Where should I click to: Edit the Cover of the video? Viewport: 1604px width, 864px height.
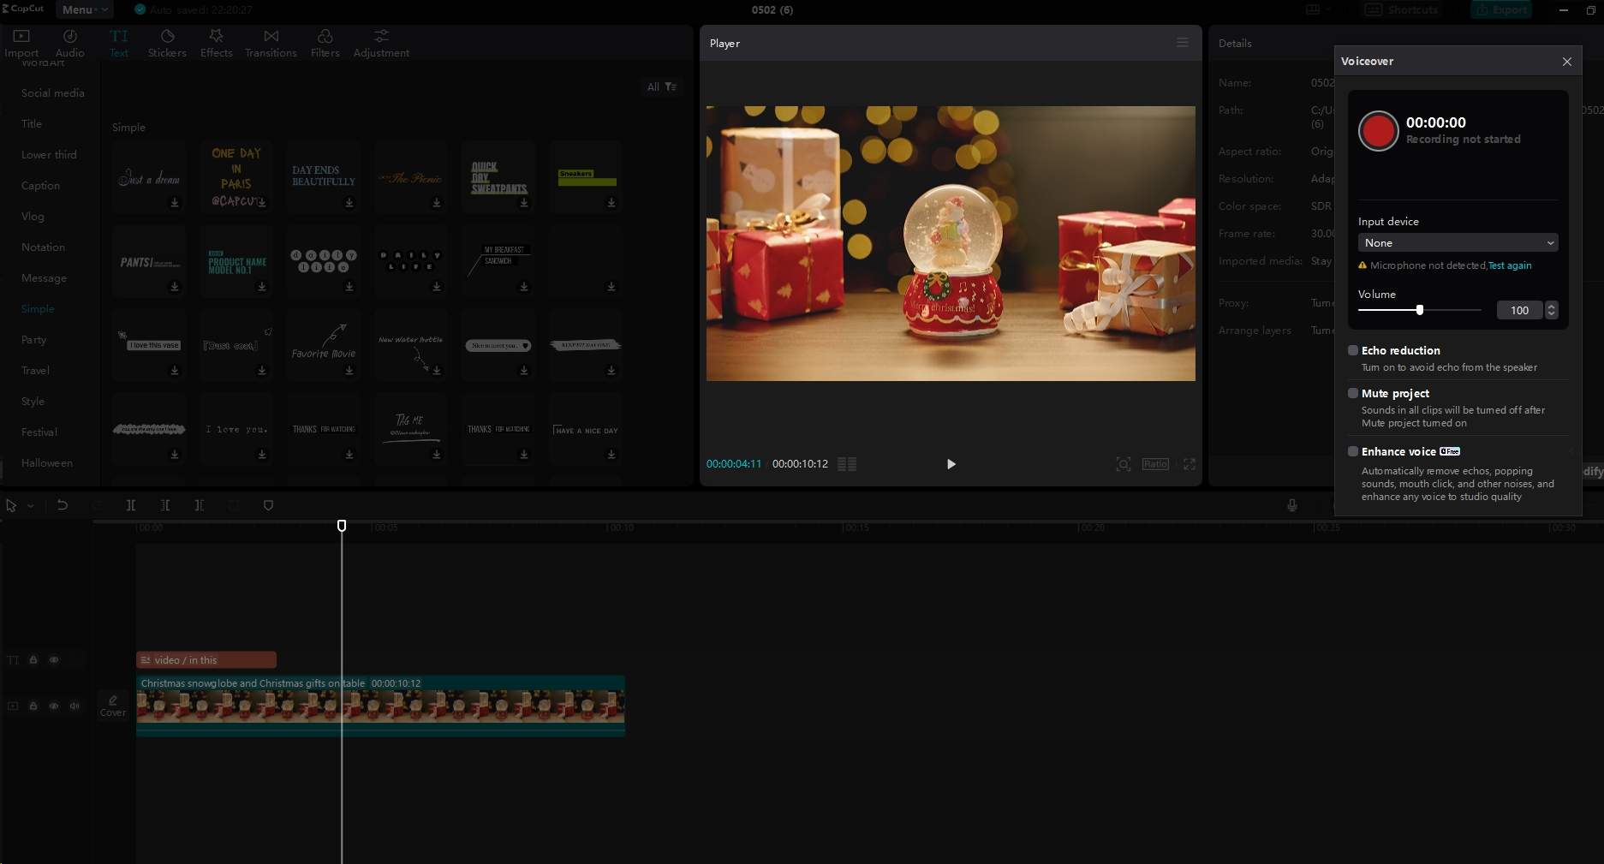coord(113,706)
